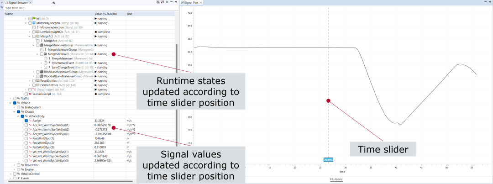Click the side panel icon below the restore icon
Image resolution: width=493 pixels, height=184 pixels.
pos(2,6)
